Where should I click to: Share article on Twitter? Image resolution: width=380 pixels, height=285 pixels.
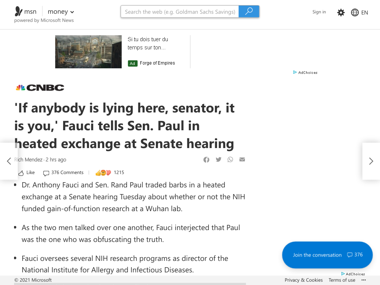[x=218, y=159]
